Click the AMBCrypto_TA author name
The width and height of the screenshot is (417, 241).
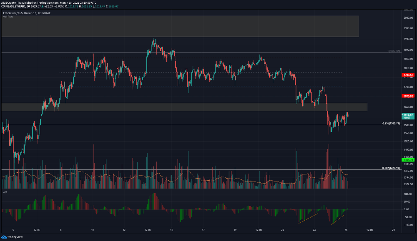pyautogui.click(x=11, y=2)
